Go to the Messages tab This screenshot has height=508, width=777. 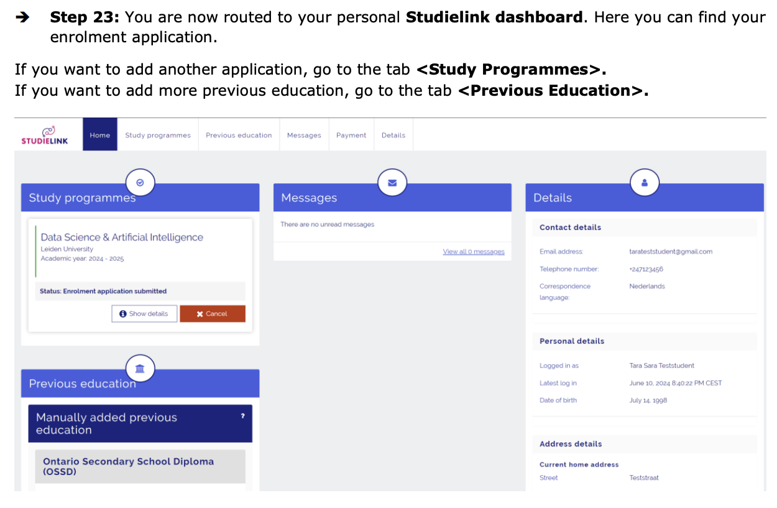pyautogui.click(x=304, y=135)
